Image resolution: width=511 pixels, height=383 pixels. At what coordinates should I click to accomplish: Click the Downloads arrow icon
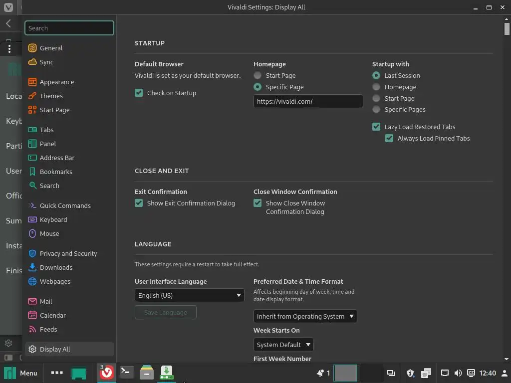[32, 267]
